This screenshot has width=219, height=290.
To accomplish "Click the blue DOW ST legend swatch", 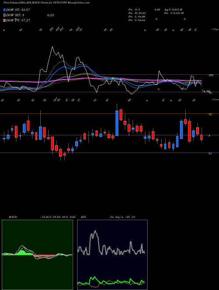I will [x=5, y=10].
